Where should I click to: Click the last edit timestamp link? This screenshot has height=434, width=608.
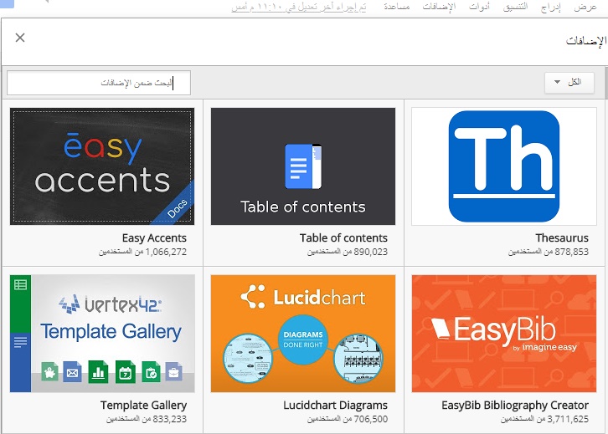(299, 8)
